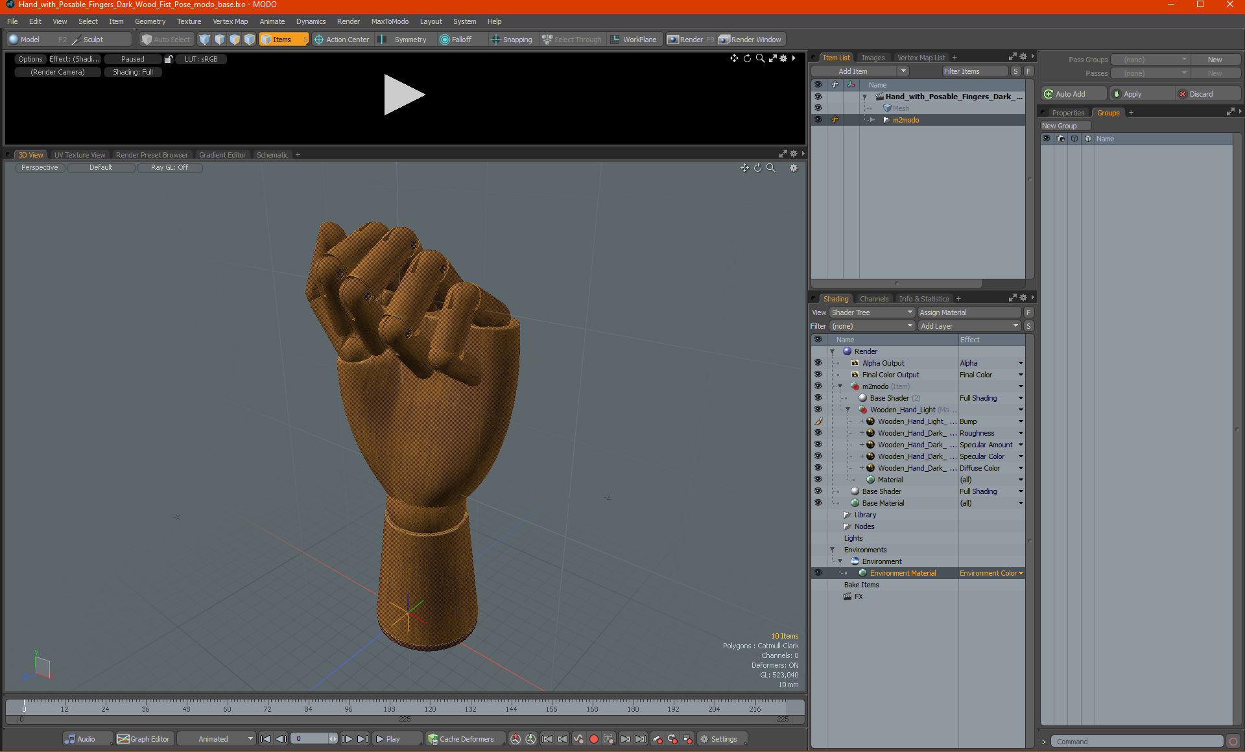Toggle visibility of Environment Material
The height and width of the screenshot is (752, 1245).
[x=818, y=573]
